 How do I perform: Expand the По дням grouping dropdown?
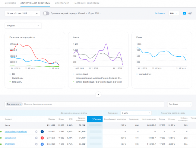tap(23, 26)
